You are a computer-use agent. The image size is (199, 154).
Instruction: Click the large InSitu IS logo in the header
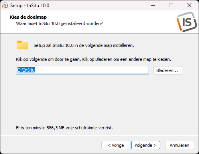coord(187,21)
